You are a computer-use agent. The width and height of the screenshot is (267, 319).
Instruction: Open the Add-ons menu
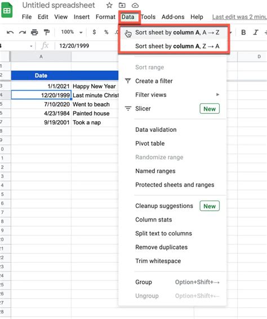point(173,17)
